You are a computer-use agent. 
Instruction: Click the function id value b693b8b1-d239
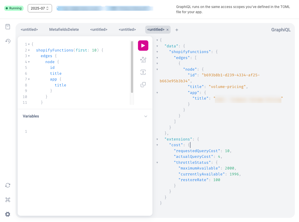(x=231, y=75)
